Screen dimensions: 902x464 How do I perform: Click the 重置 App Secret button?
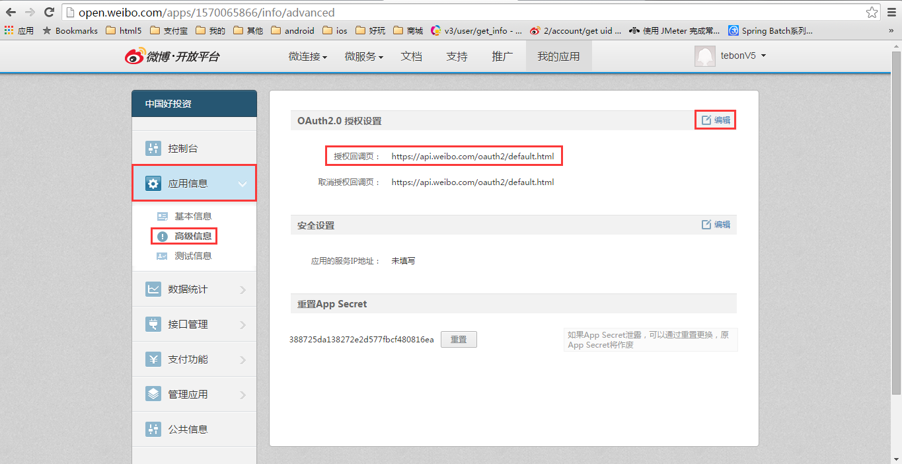(459, 339)
